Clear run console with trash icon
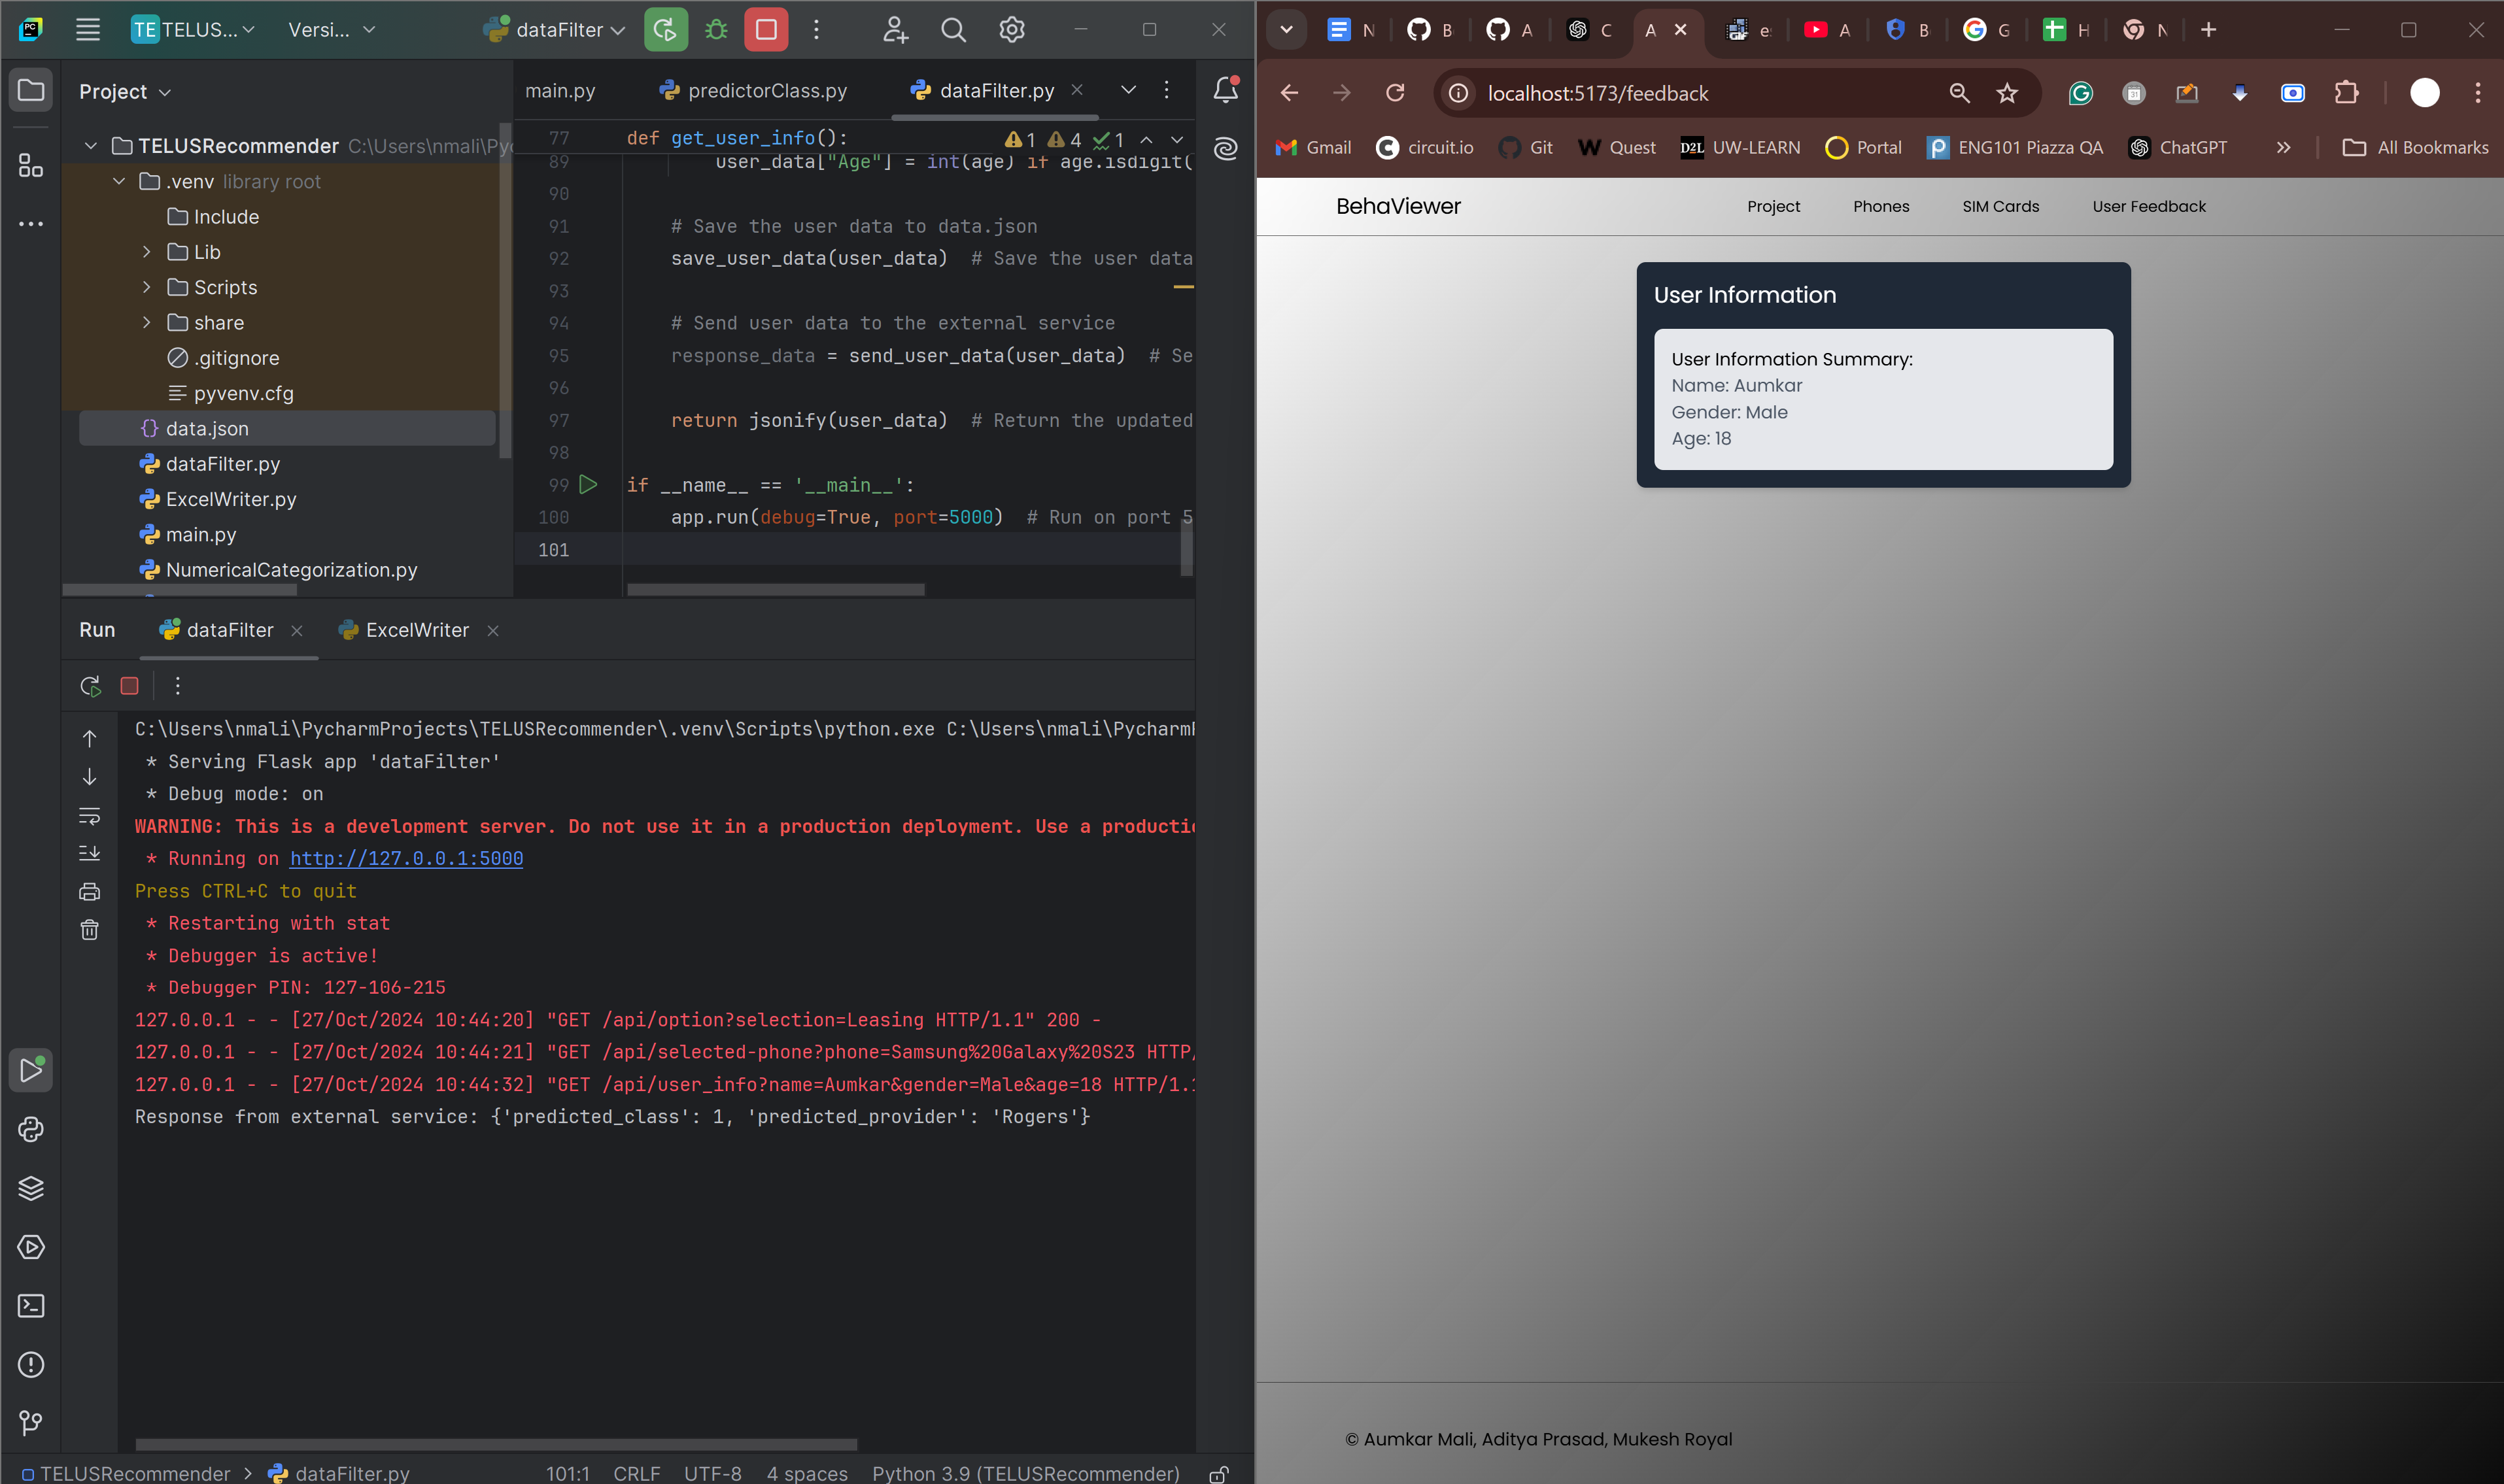 (90, 930)
